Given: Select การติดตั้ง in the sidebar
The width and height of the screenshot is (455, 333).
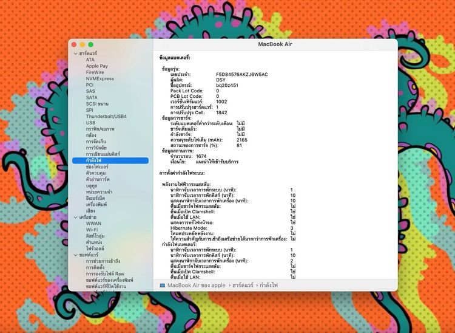Looking at the screenshot, I should (x=95, y=267).
